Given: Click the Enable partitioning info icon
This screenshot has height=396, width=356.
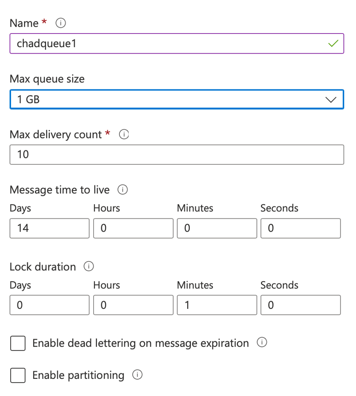Looking at the screenshot, I should (x=137, y=374).
